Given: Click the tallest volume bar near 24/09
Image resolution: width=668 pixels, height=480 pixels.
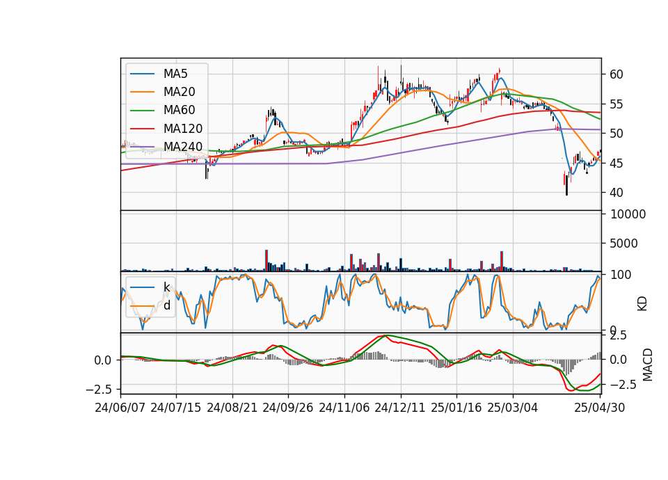Looking at the screenshot, I should [267, 261].
